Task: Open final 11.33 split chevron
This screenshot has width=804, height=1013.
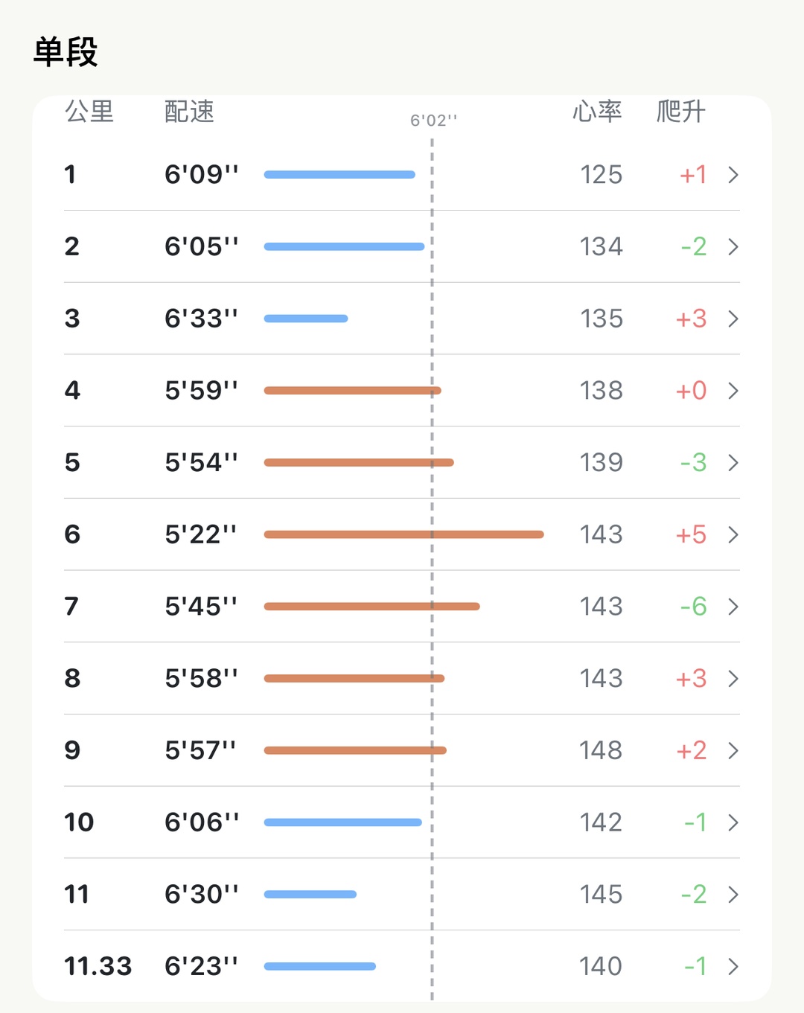Action: pyautogui.click(x=733, y=966)
